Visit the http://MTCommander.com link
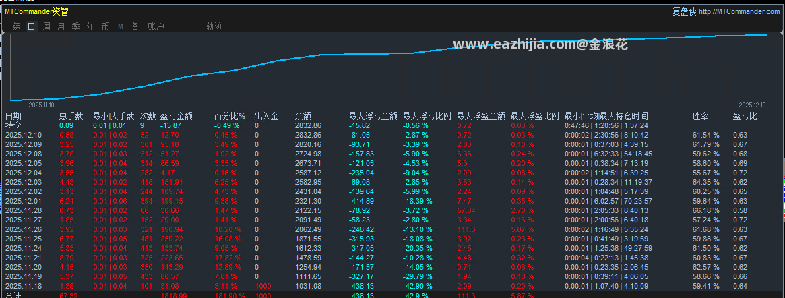Screen dimensions: 785x298 [x=739, y=11]
